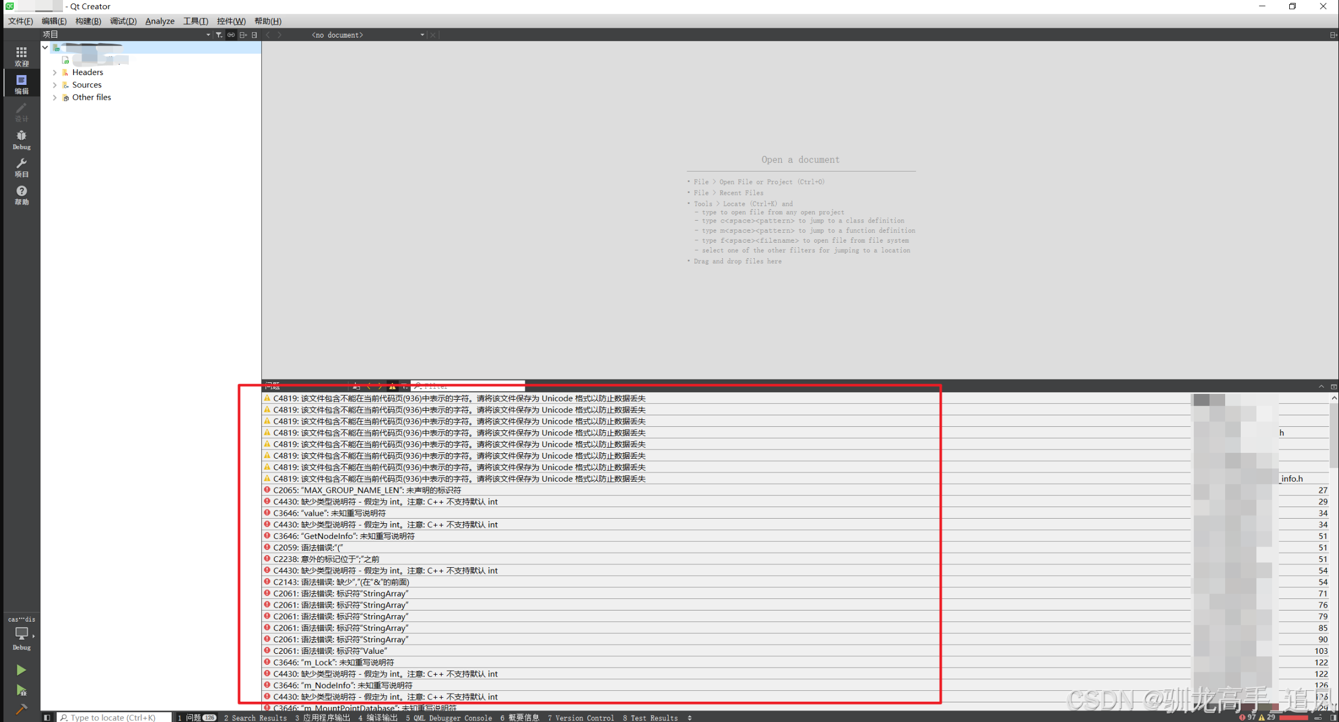
Task: Click the Build hammer icon
Action: 21,709
